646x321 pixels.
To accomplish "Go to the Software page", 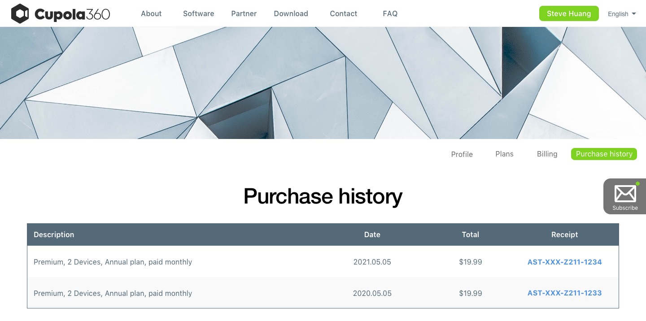I will click(198, 13).
